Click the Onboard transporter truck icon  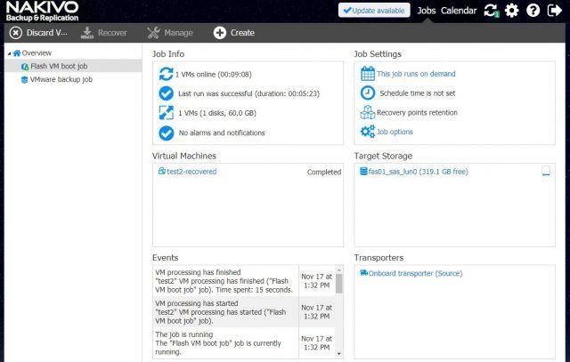coord(363,273)
